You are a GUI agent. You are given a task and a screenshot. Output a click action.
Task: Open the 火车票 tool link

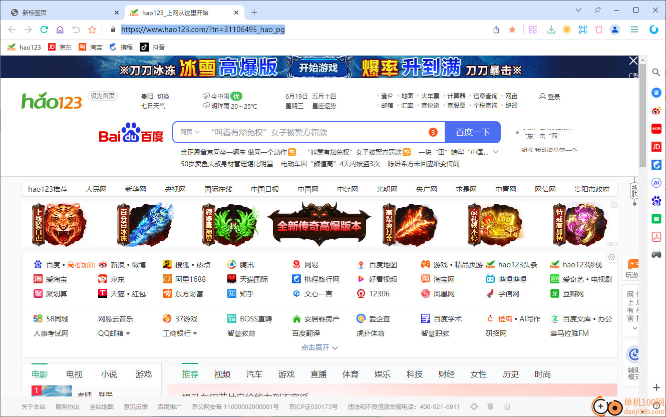[430, 96]
